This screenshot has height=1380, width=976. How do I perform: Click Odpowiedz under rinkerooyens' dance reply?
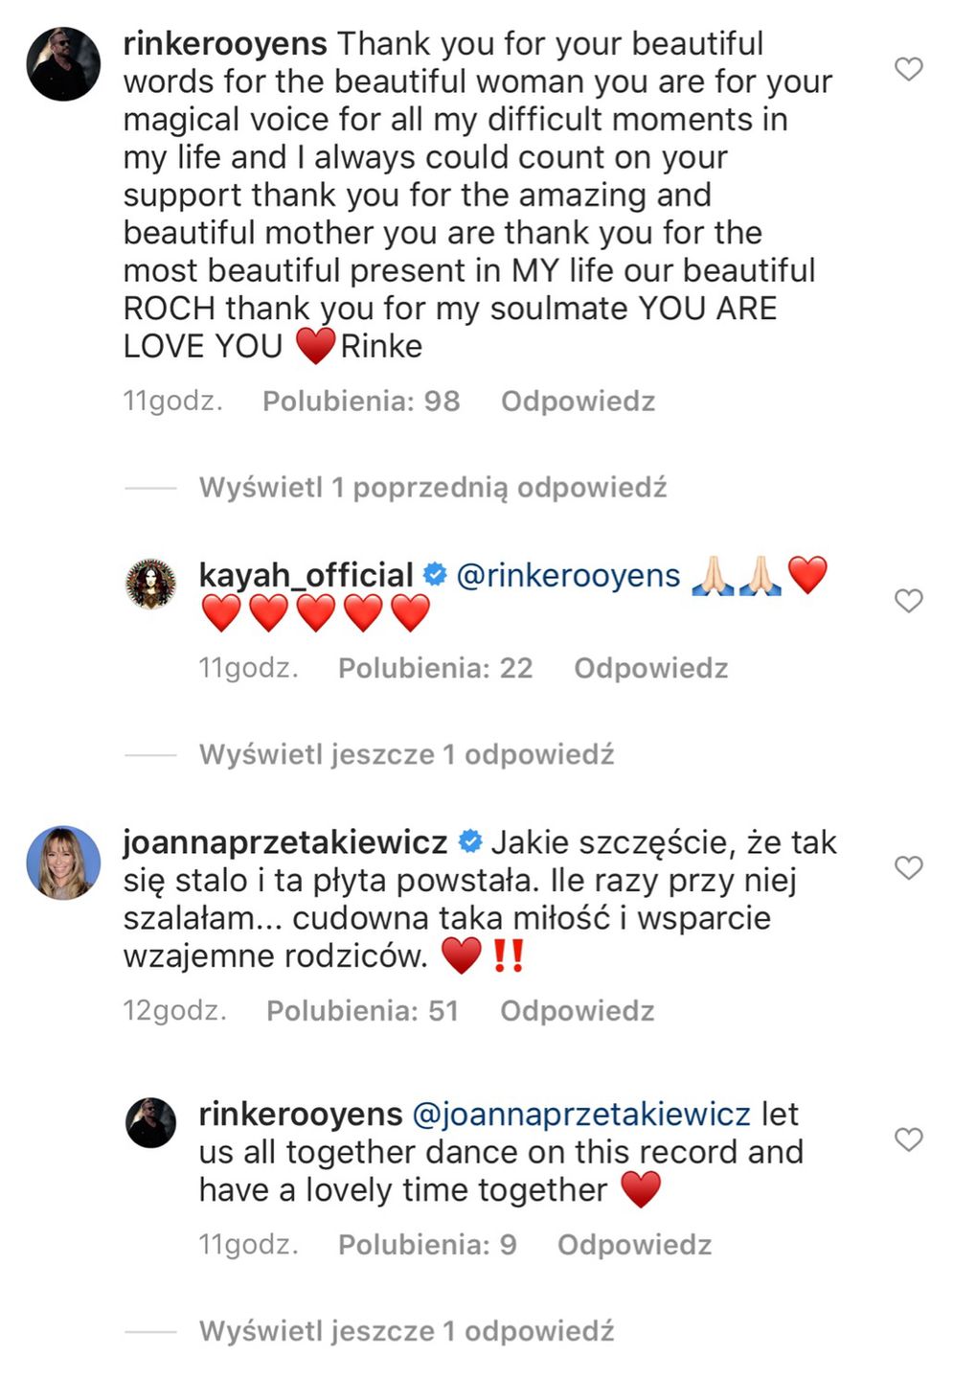click(x=634, y=1245)
